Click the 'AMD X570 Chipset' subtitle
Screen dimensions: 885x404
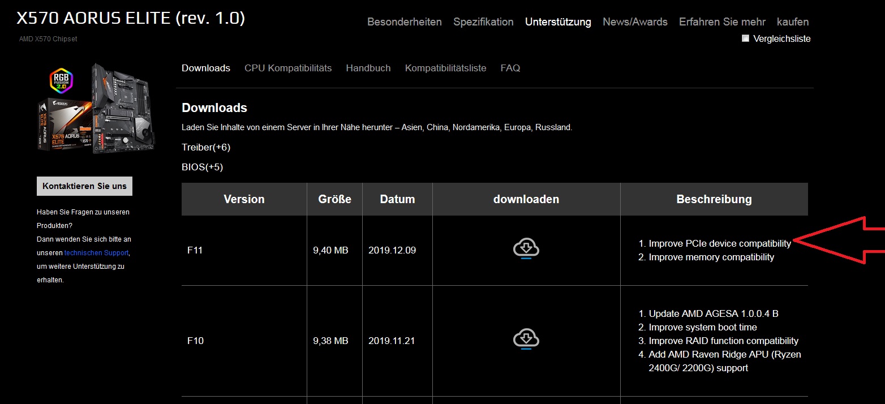[48, 39]
